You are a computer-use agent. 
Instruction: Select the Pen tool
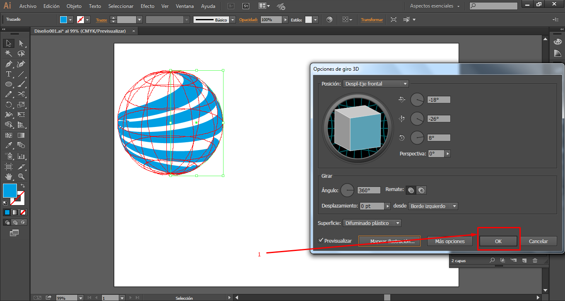(8, 64)
